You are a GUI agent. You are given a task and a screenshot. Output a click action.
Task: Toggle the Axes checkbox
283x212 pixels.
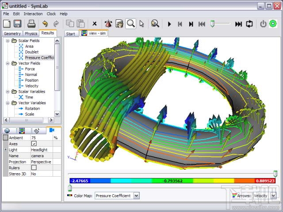coord(34,144)
